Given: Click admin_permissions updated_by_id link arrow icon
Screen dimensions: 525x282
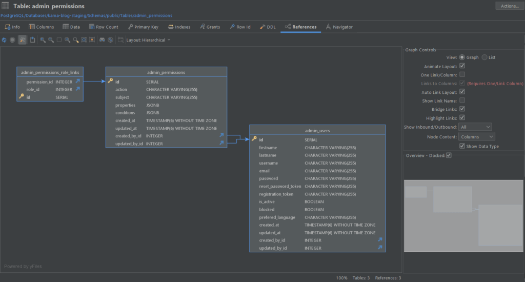Looking at the screenshot, I should tap(221, 143).
